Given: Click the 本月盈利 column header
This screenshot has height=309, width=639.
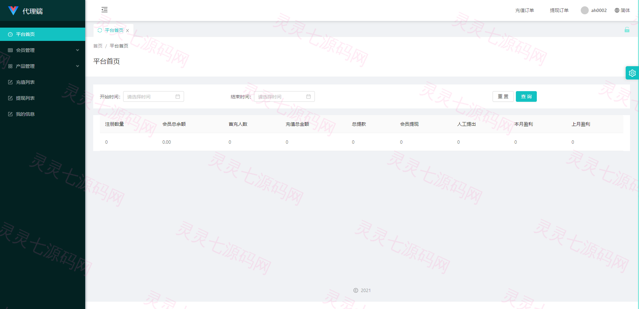Looking at the screenshot, I should 524,124.
